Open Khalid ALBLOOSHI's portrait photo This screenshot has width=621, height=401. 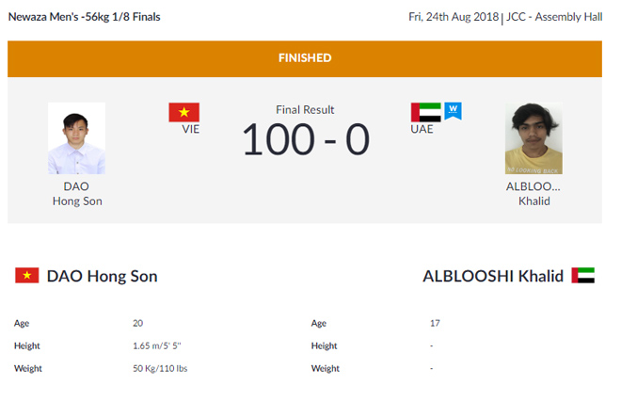point(533,137)
